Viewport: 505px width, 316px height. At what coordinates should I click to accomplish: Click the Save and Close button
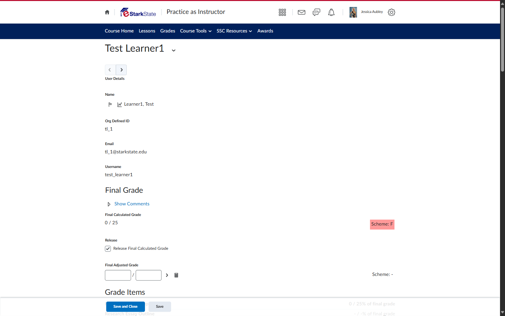click(x=125, y=307)
